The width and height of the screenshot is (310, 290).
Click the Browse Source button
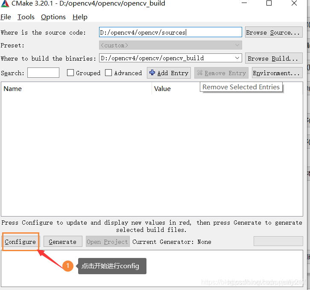pos(274,32)
